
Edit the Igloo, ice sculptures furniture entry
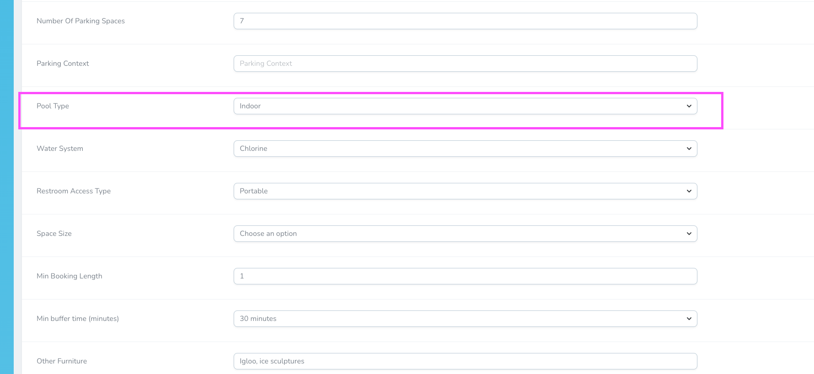(x=465, y=361)
